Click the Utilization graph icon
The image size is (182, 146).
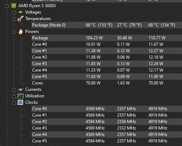(x=20, y=96)
